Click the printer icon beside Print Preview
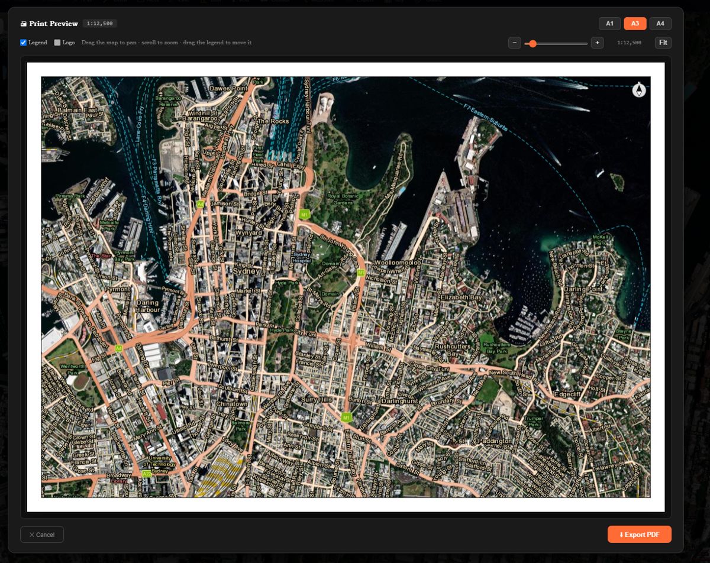 (24, 24)
